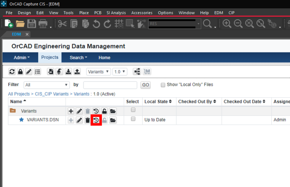Close the EDM document tab
The width and height of the screenshot is (290, 187).
(27, 34)
